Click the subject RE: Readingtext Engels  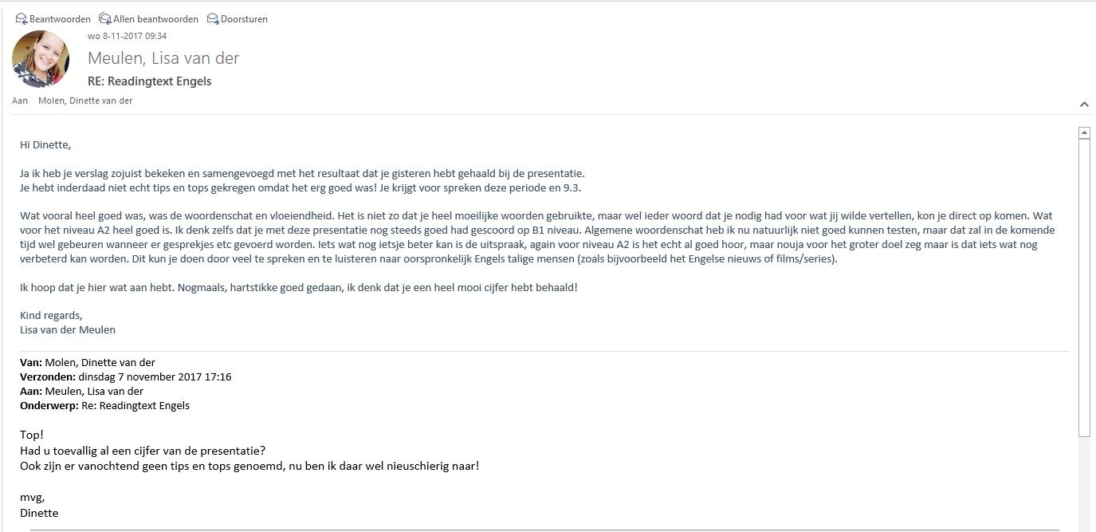pos(149,81)
